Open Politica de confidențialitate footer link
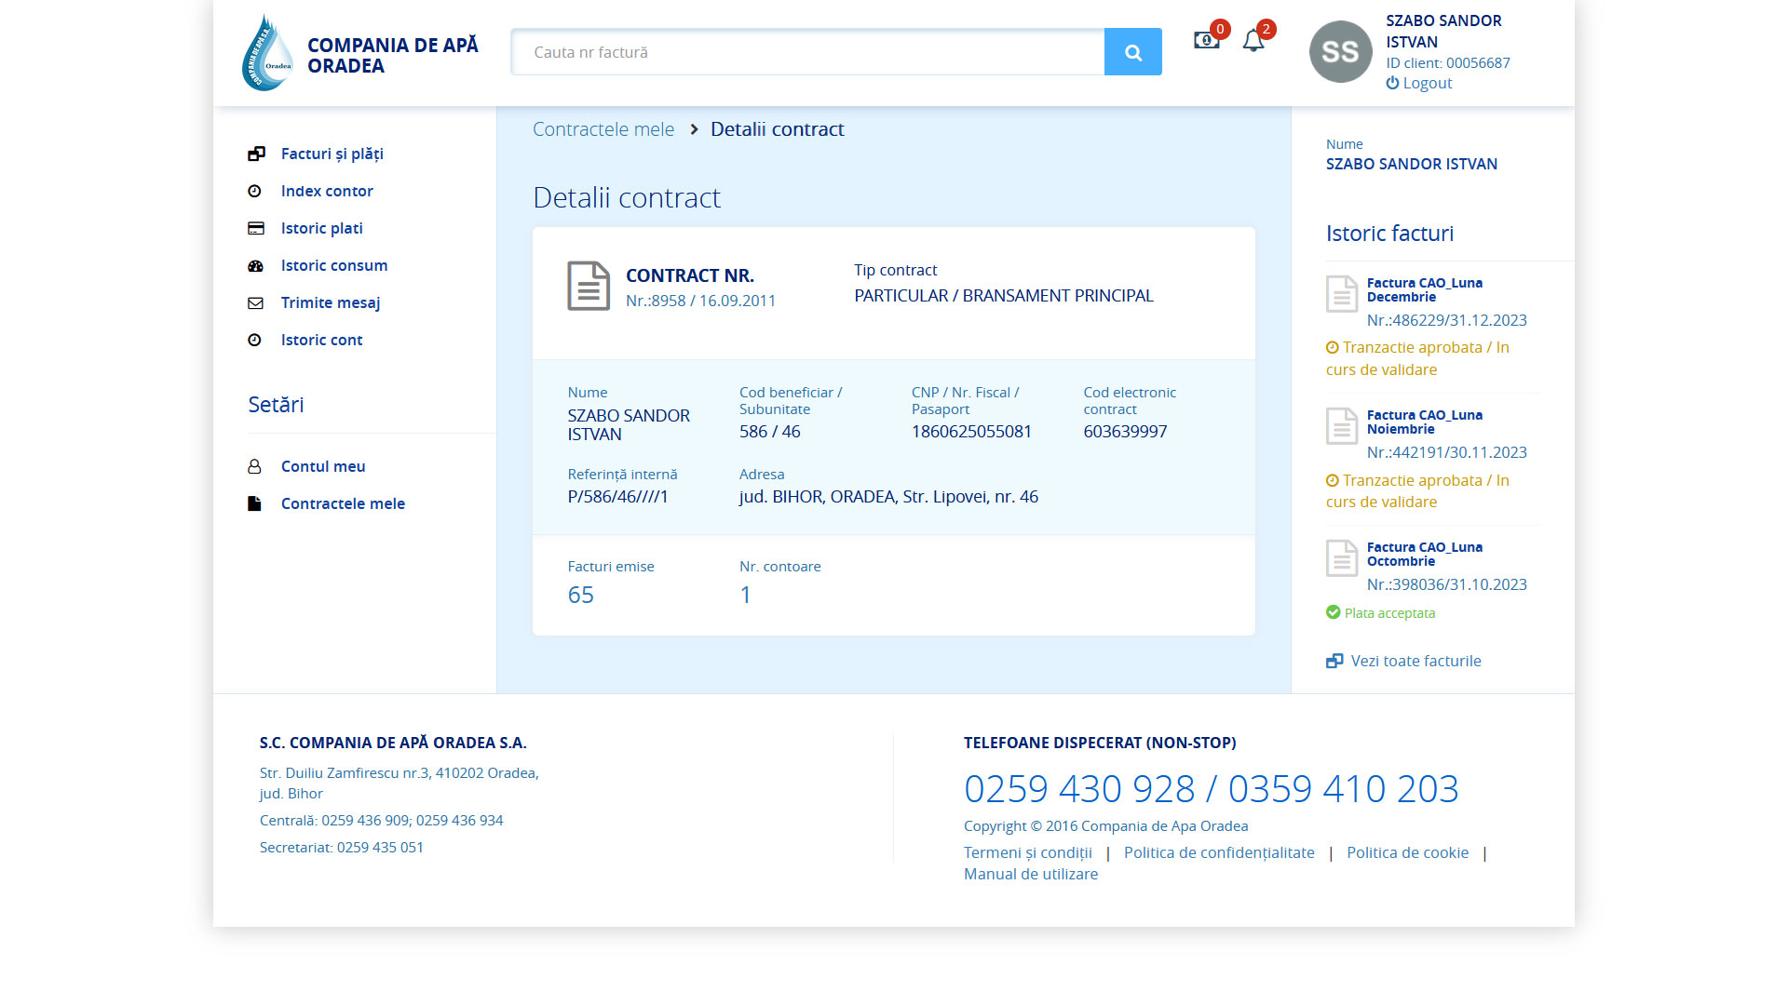This screenshot has width=1788, height=1005. tap(1218, 852)
